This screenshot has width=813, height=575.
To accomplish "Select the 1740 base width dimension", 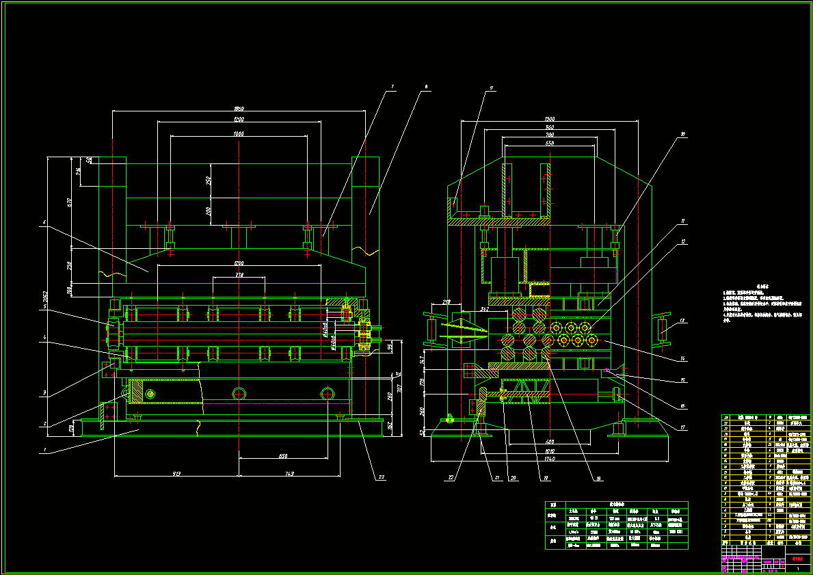I will (550, 458).
